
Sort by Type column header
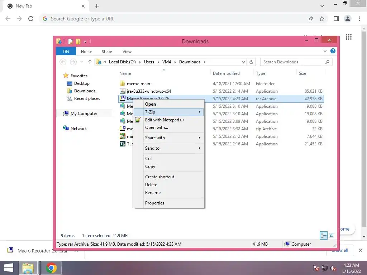point(261,73)
